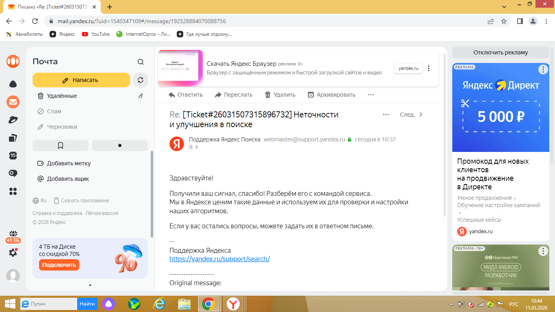Image resolution: width=555 pixels, height=312 pixels.
Task: Open Справка и поддержка link
Action: tap(57, 213)
